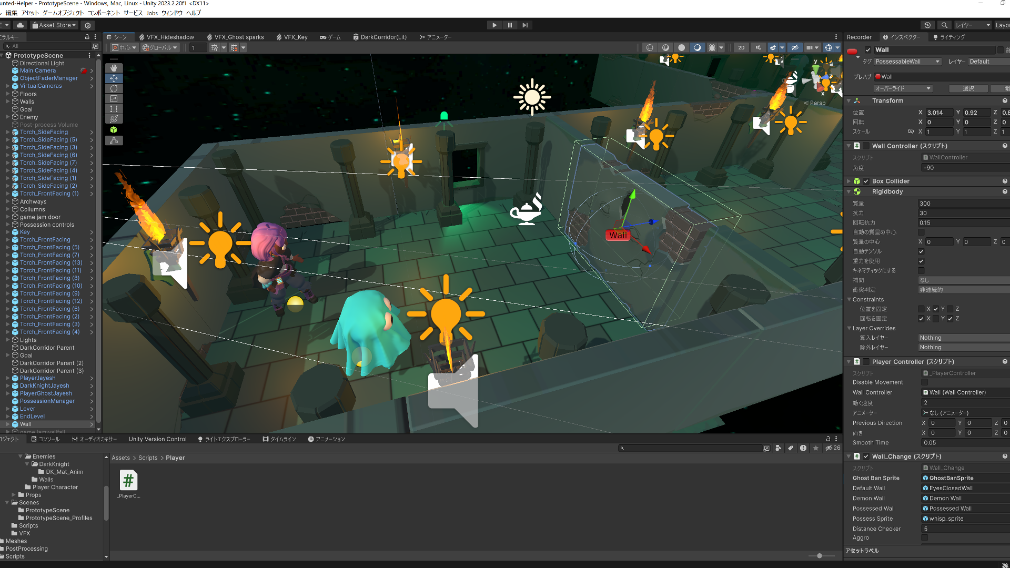The image size is (1010, 568).
Task: Select the Rotate tool
Action: pos(114,88)
